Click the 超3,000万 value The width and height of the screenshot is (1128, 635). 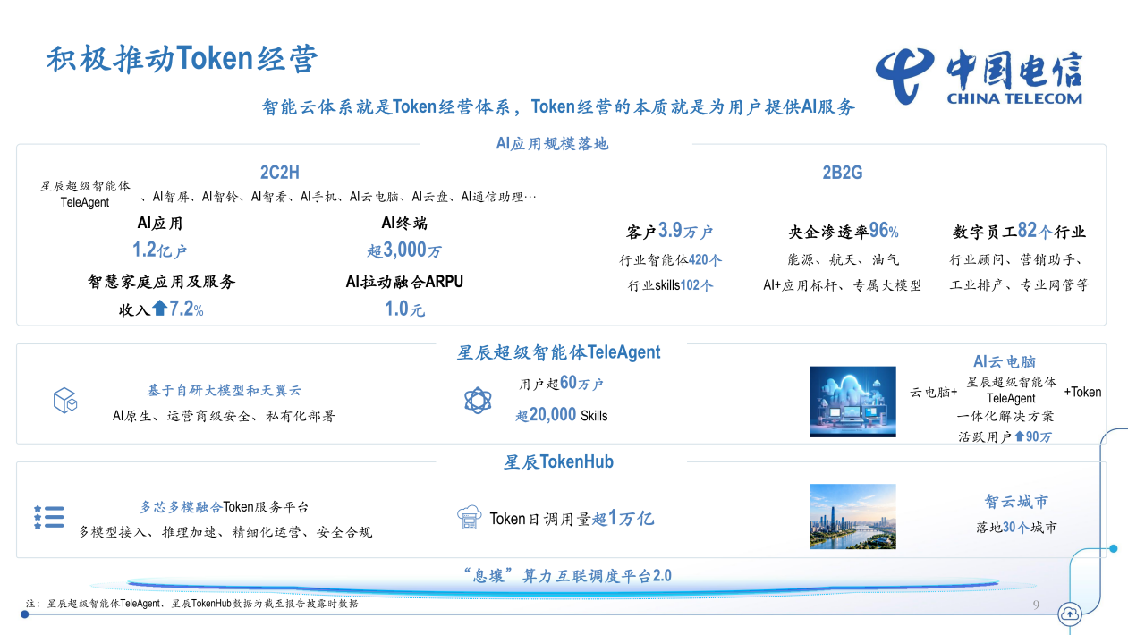[x=404, y=250]
